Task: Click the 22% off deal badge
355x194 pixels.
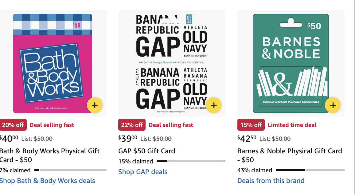Action: click(x=132, y=125)
